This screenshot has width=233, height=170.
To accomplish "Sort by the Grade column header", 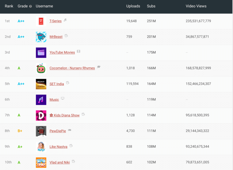I will point(23,6).
